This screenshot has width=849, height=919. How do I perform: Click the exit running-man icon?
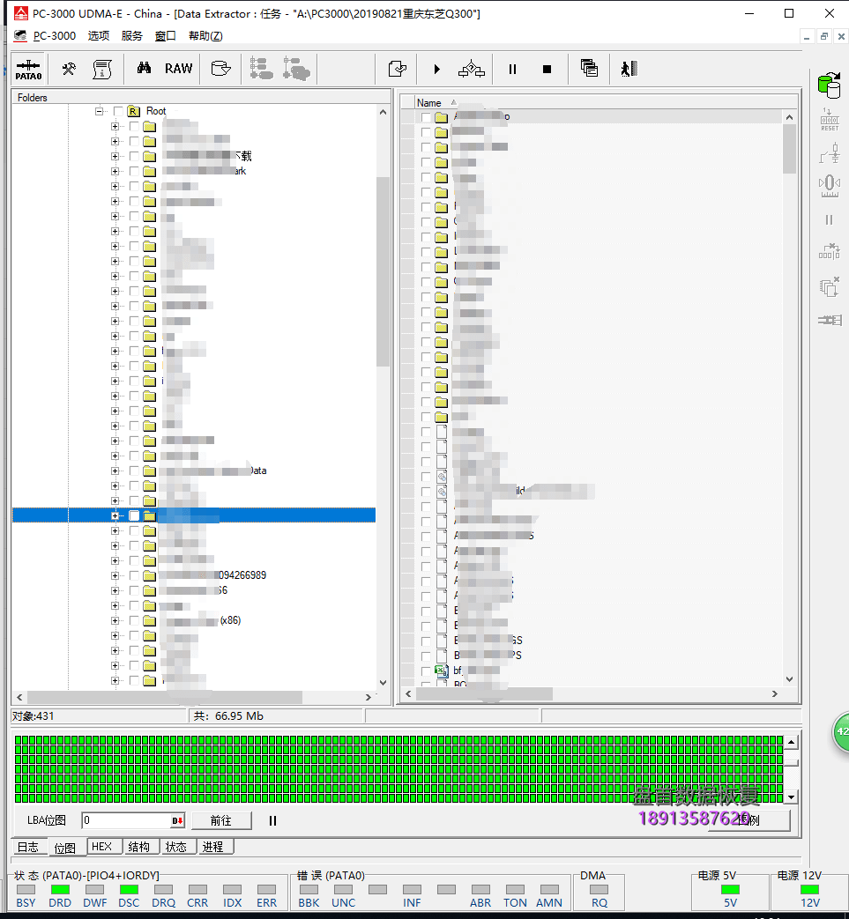point(629,69)
